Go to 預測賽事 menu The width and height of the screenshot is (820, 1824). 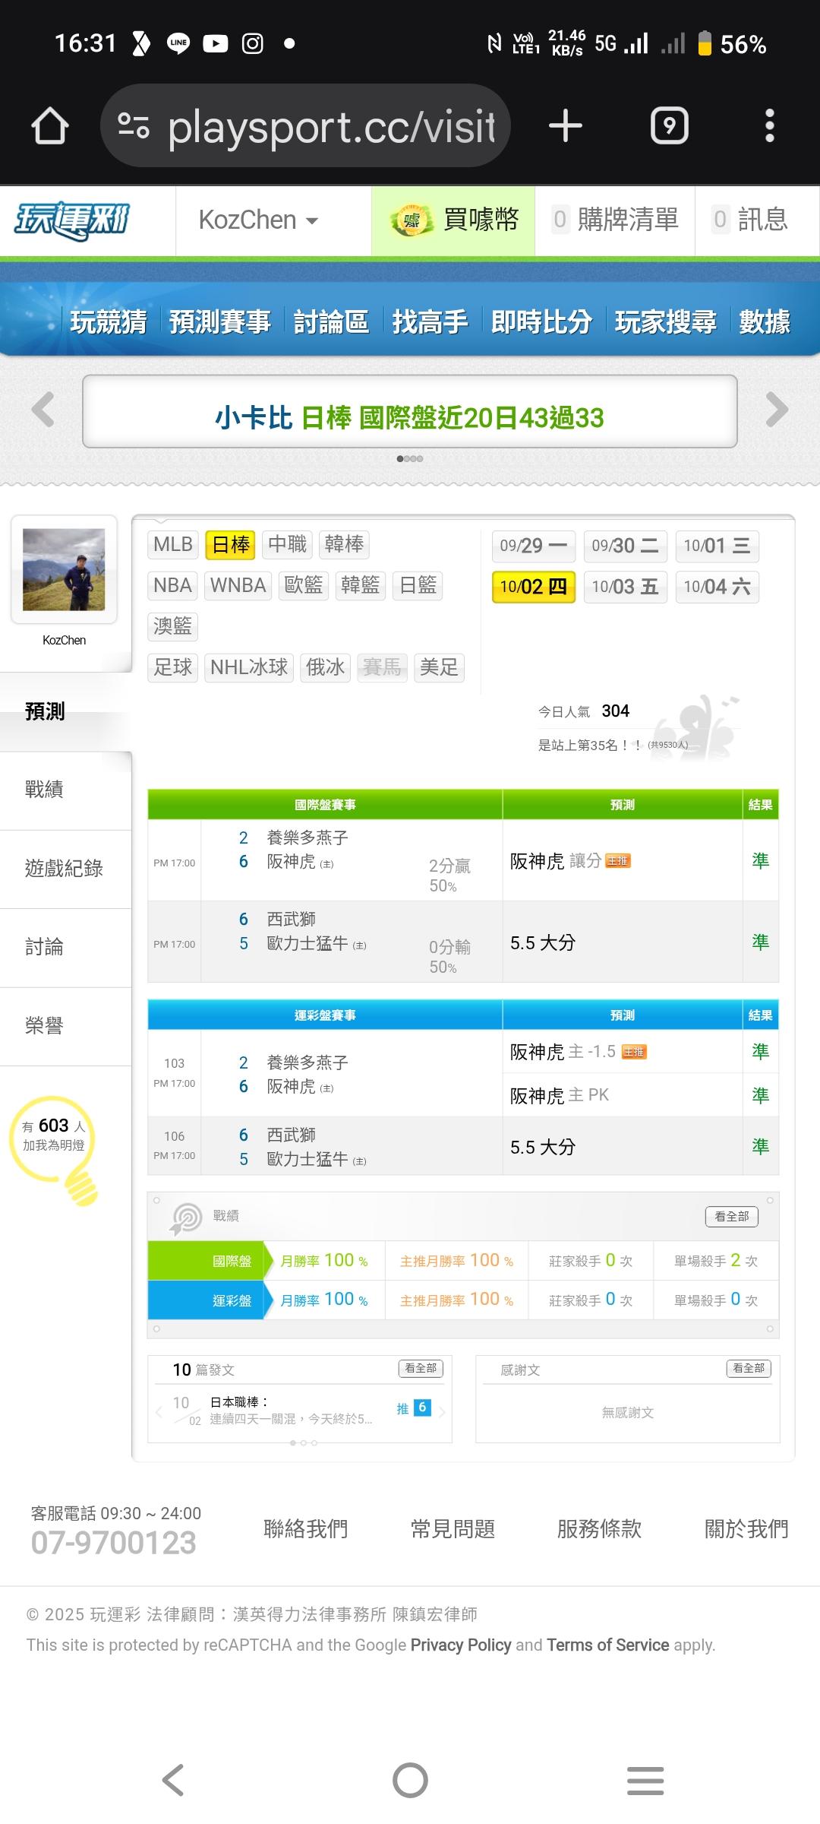click(220, 321)
